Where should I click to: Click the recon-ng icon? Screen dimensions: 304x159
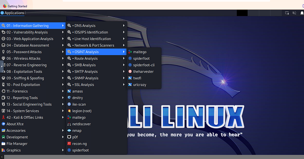click(69, 144)
